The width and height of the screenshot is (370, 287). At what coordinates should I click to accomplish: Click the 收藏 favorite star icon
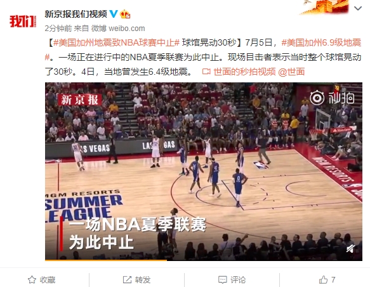[32, 279]
